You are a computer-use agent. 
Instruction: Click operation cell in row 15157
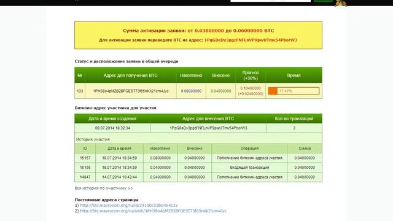click(x=249, y=158)
